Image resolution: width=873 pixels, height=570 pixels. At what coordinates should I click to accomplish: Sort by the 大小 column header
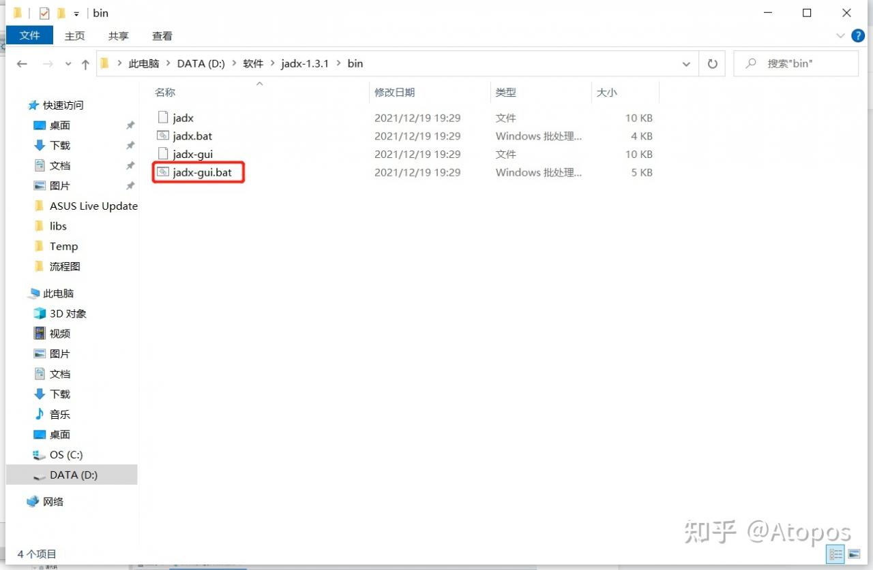point(607,92)
